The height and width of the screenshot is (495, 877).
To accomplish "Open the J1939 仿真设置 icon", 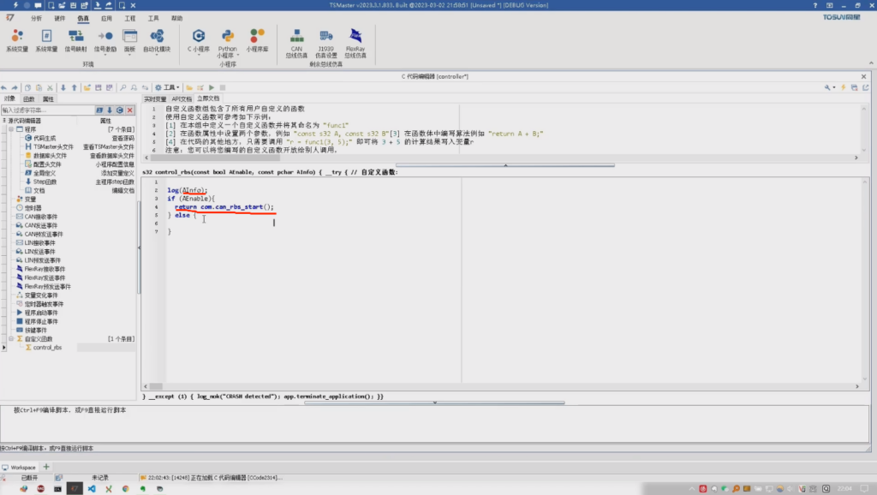I will click(x=326, y=39).
